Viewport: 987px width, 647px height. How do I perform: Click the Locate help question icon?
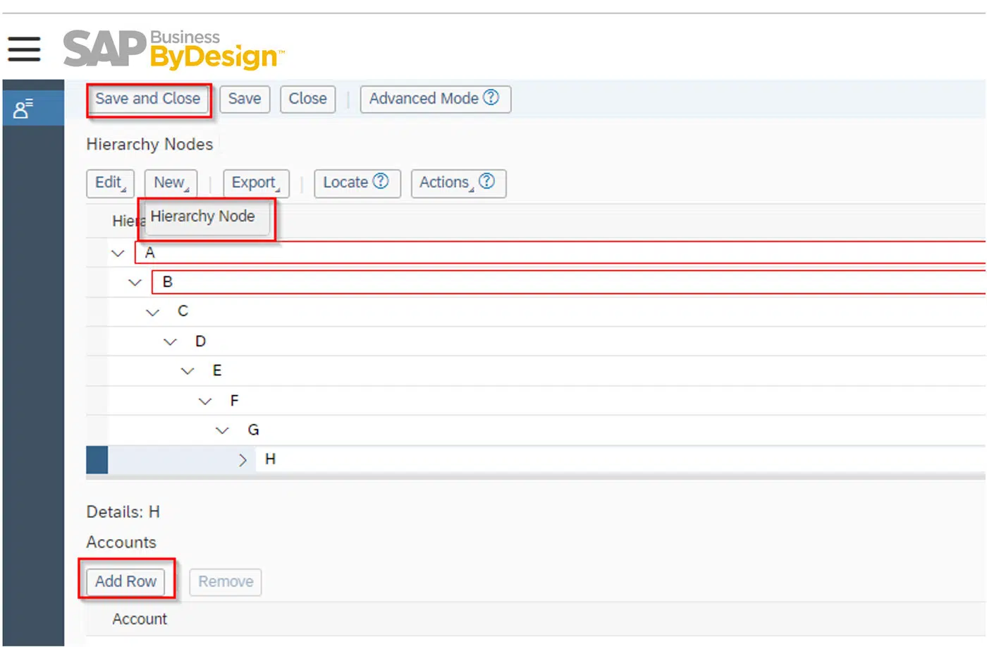[x=381, y=181]
